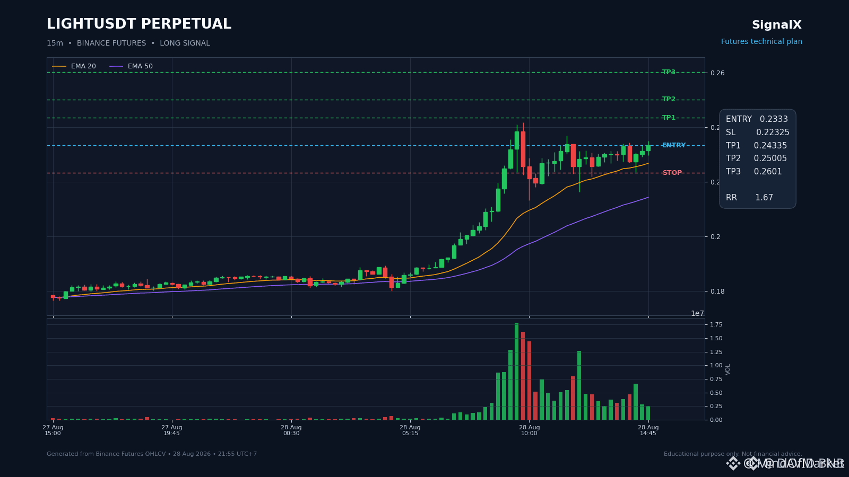Screen dimensions: 849x477
Task: Click the '28 Aug 05:15' time axis label
Action: 410,430
